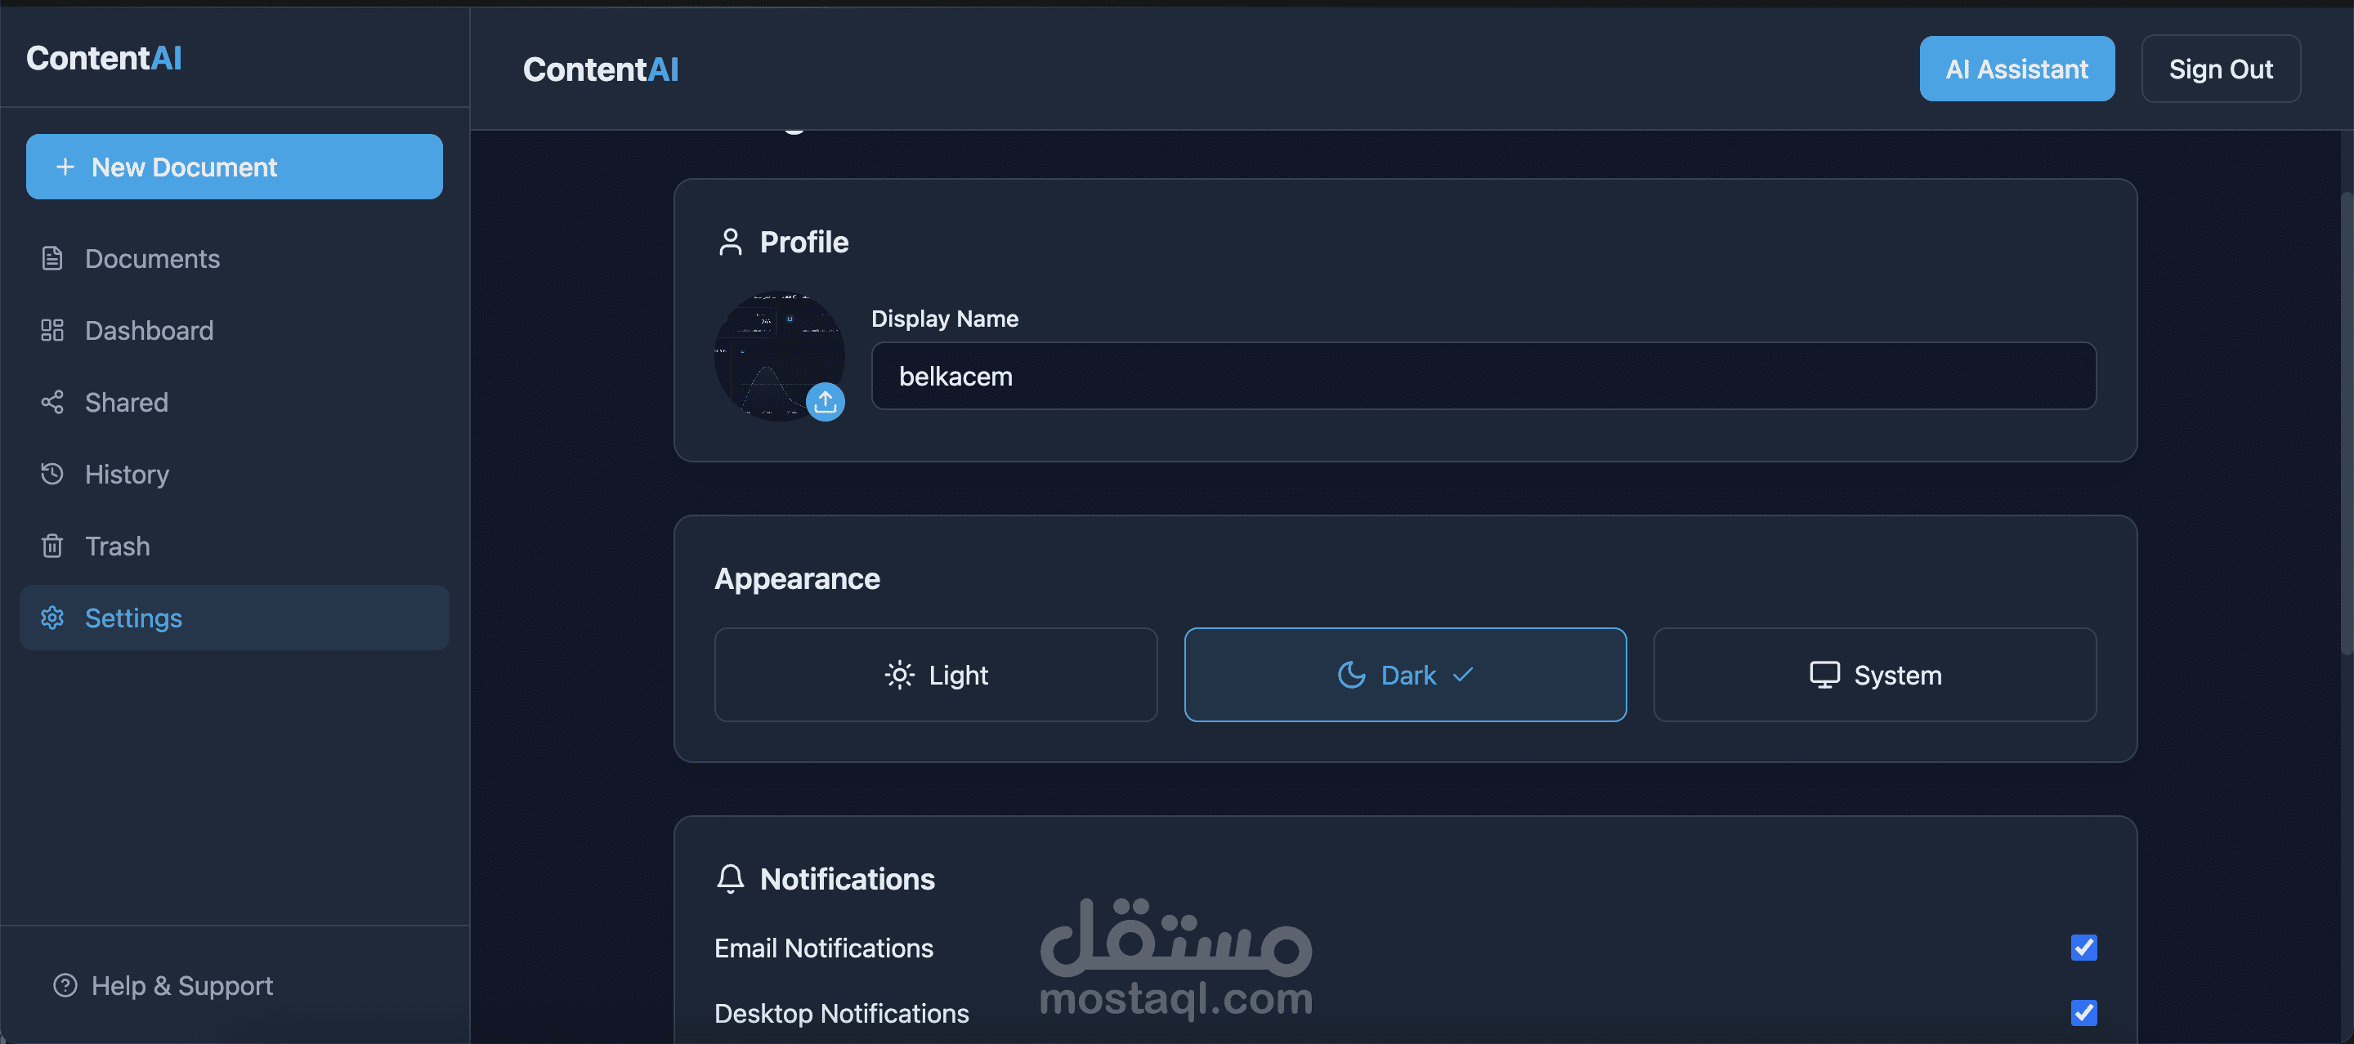Screen dimensions: 2354x1044
Task: Select the System appearance option
Action: click(1875, 675)
